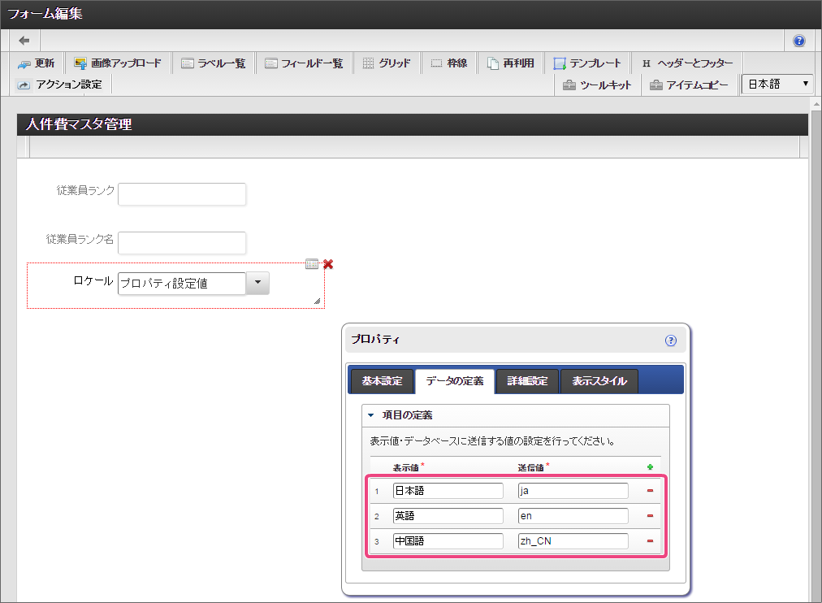Click the green plus to add row
Screen dimensions: 822x603
(650, 467)
